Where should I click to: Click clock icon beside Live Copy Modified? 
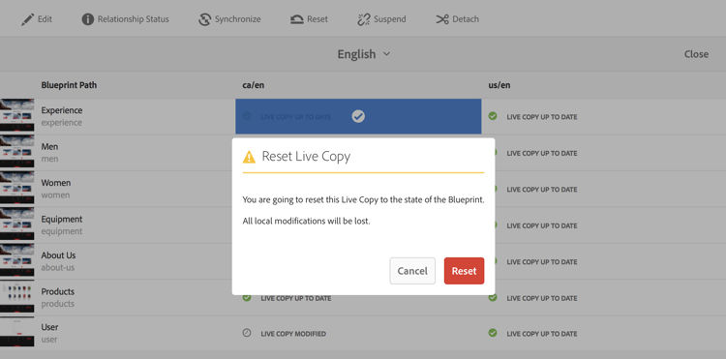[x=247, y=333]
